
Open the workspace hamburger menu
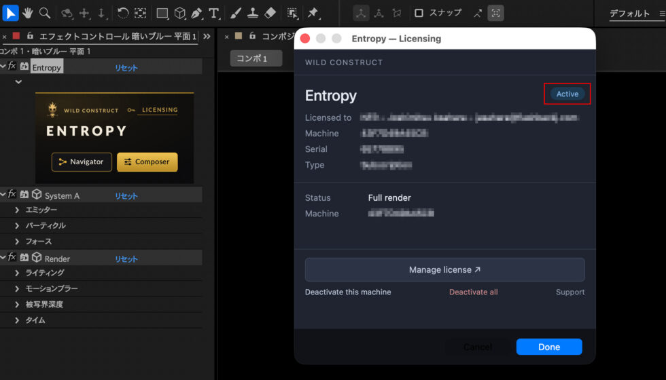662,14
